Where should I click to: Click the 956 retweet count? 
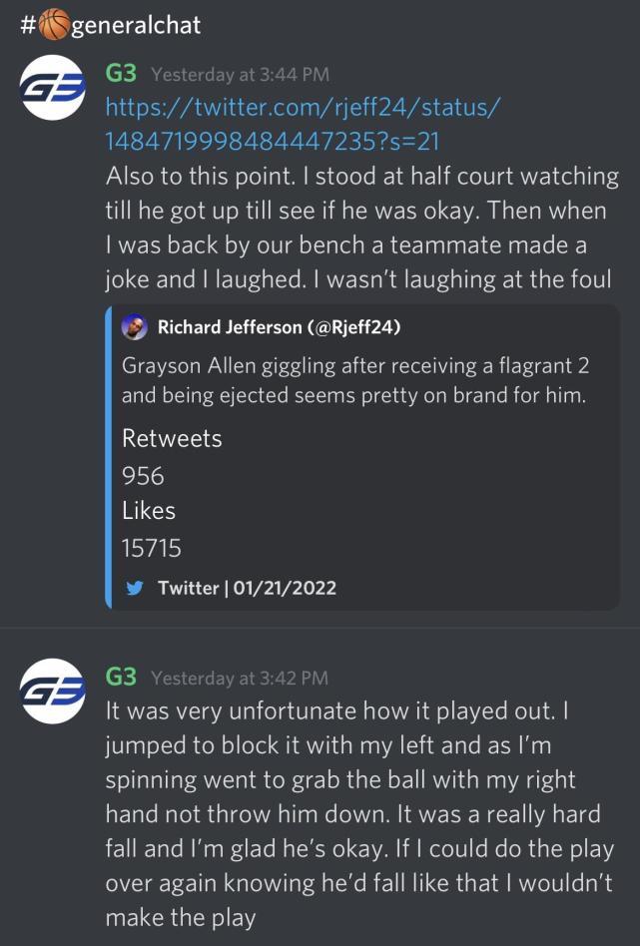[x=143, y=476]
